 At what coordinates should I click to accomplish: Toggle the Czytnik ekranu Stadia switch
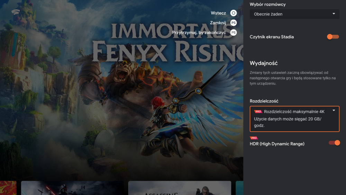(333, 37)
